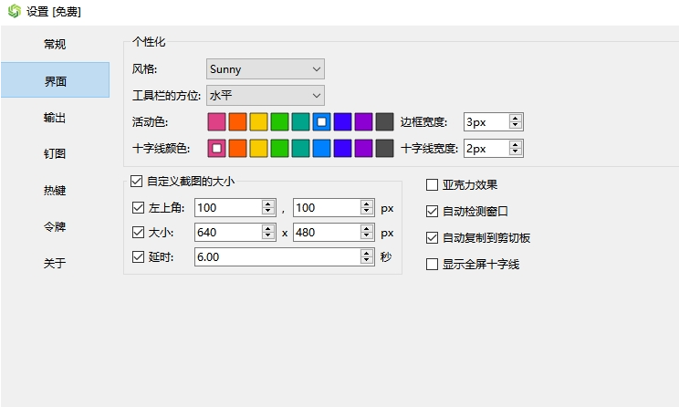Select the purple active color swatch
Screen dimensions: 679x407
[x=363, y=121]
